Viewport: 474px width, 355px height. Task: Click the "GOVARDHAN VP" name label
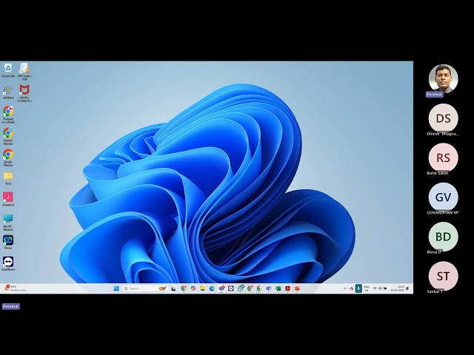coord(443,212)
